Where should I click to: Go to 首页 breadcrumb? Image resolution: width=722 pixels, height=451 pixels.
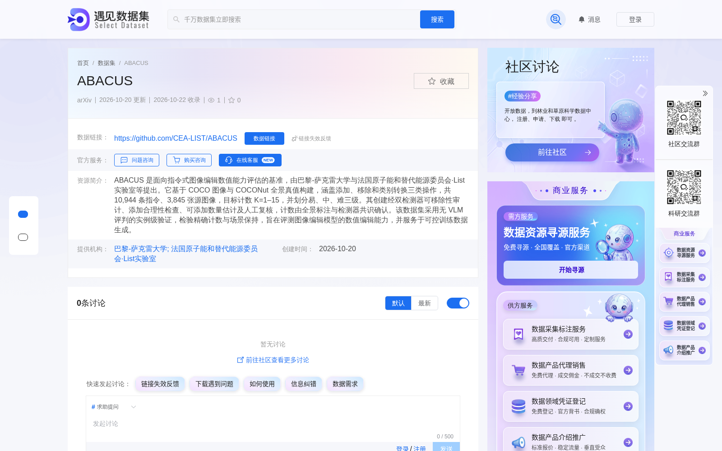(83, 63)
